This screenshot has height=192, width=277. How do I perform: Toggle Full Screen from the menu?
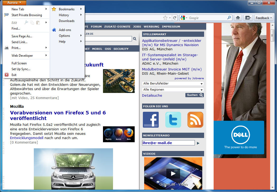[x=20, y=63]
